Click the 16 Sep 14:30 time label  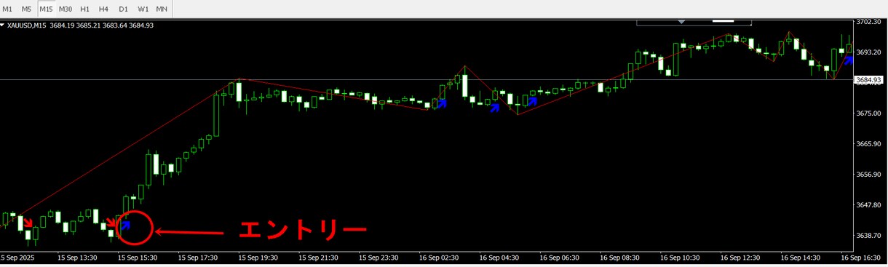pyautogui.click(x=801, y=258)
